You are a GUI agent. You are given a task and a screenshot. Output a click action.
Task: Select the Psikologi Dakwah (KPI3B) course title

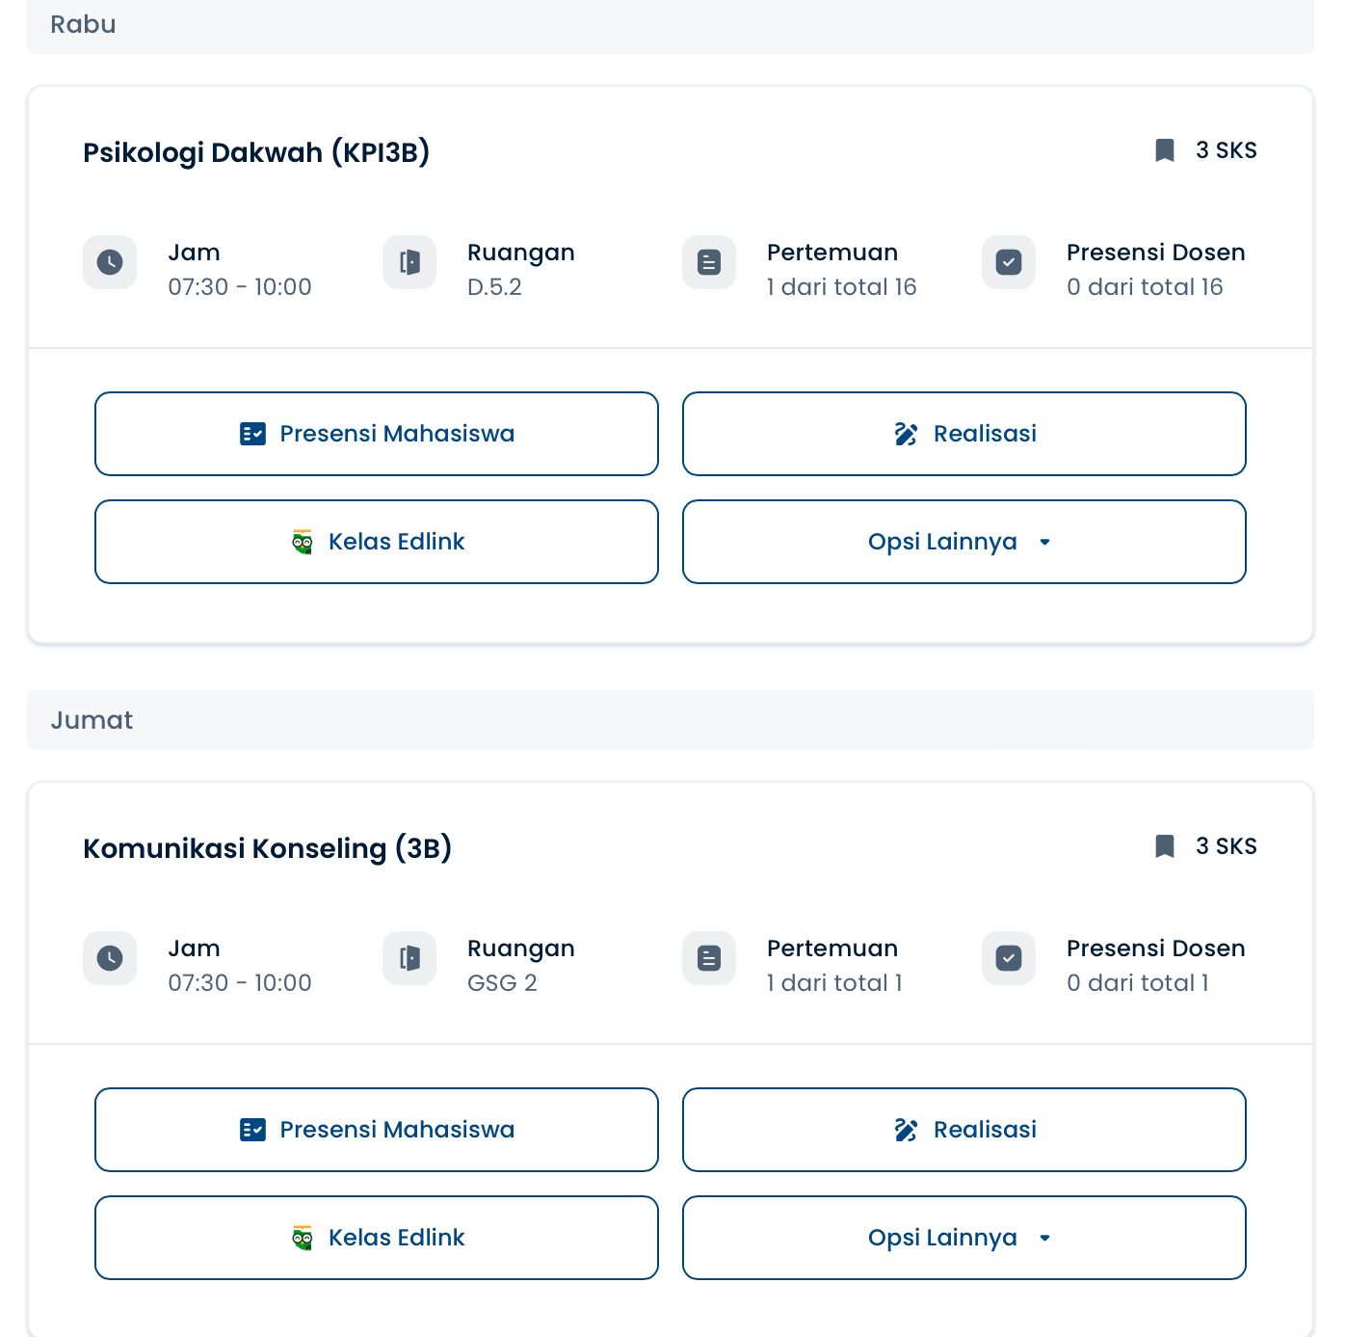pos(256,152)
